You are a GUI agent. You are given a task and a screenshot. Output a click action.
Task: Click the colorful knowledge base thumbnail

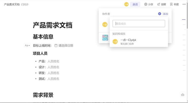(105, 38)
